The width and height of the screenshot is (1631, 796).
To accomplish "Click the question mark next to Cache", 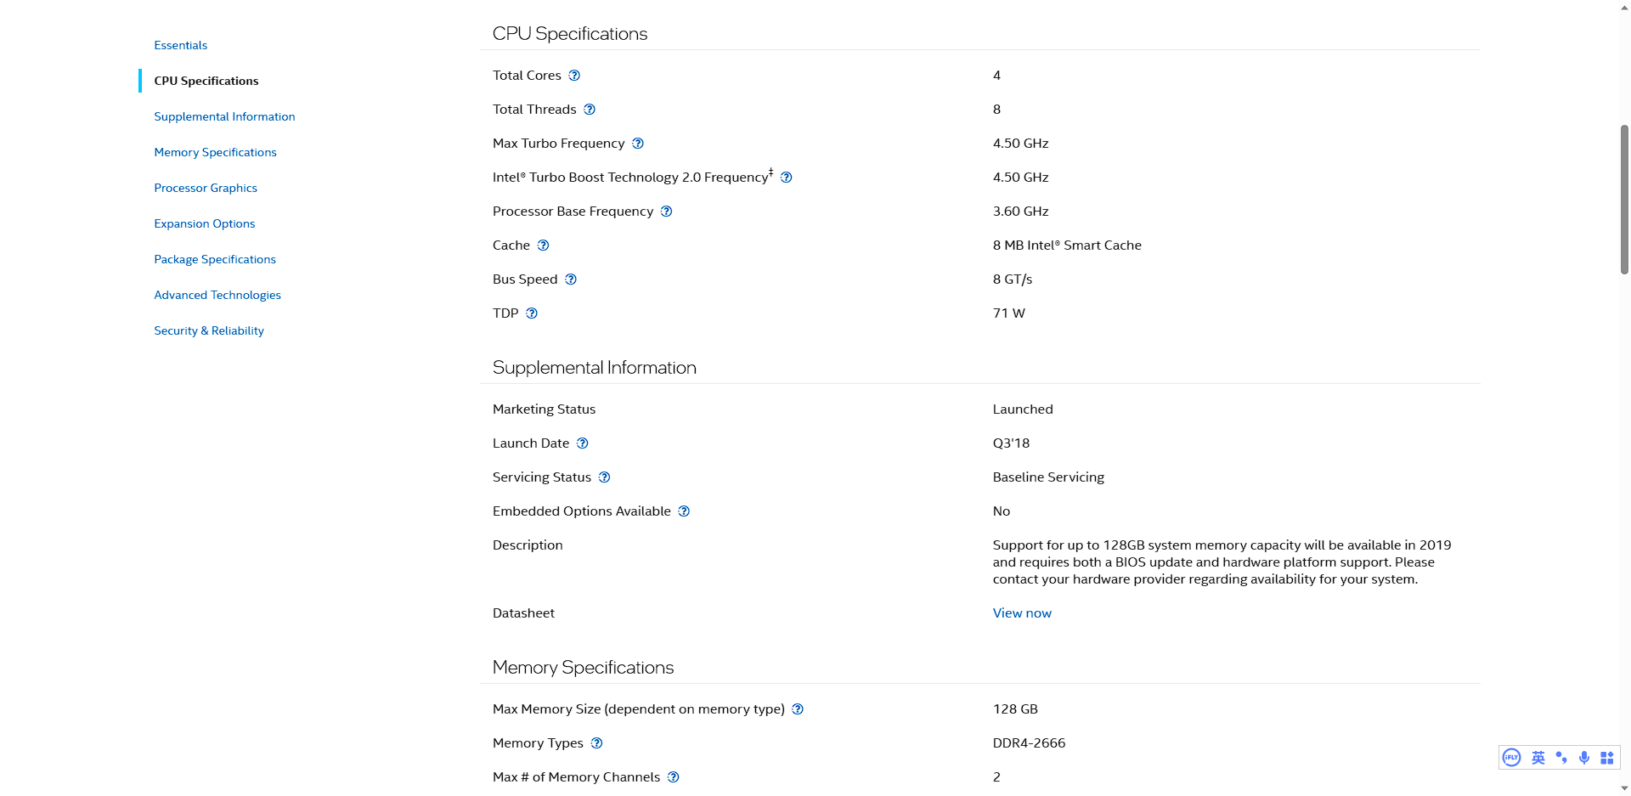I will (544, 246).
